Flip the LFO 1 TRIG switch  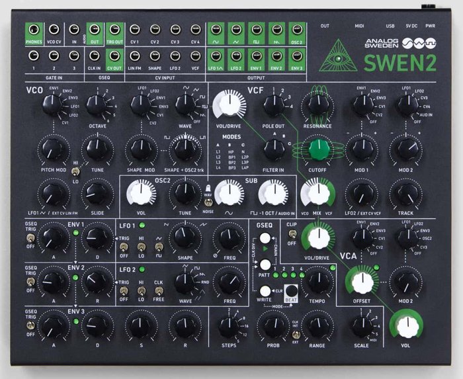click(124, 247)
